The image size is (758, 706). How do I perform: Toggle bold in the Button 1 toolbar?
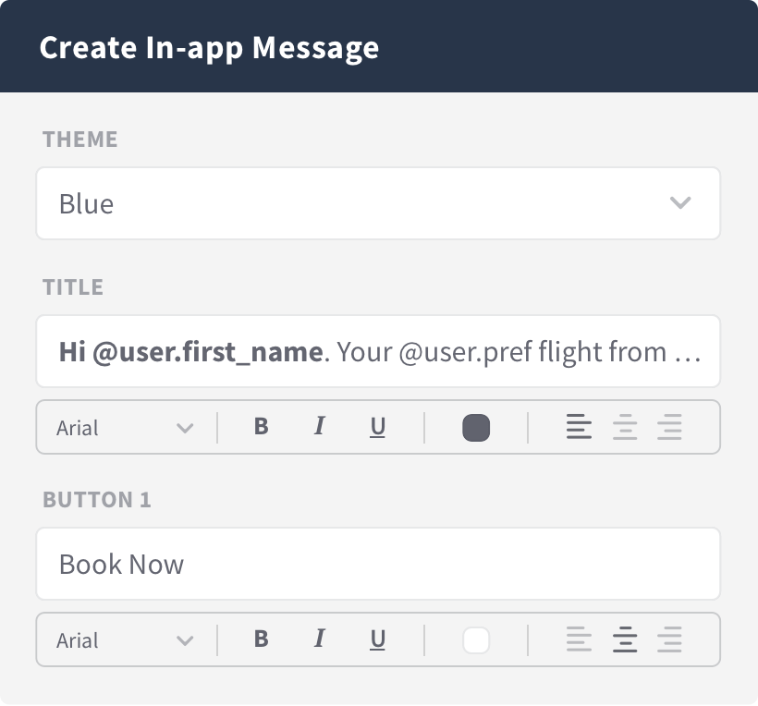pos(261,639)
